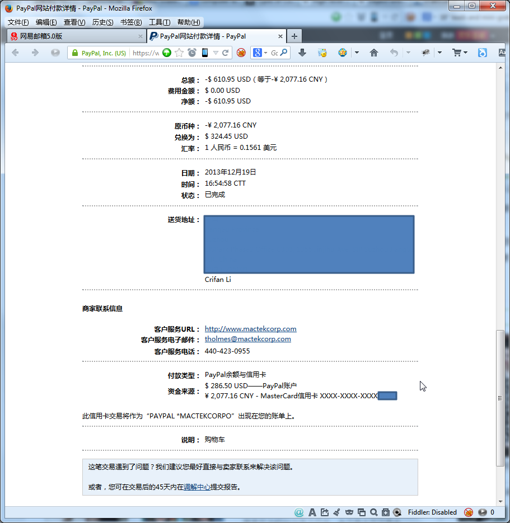Reload the PayPal page
Image resolution: width=510 pixels, height=523 pixels.
225,53
